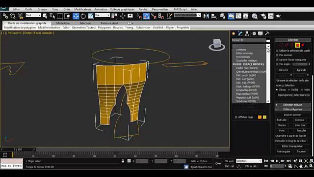Activate the Select and Move tool
The width and height of the screenshot is (314, 177).
tap(76, 16)
